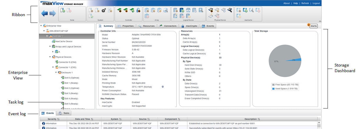Image resolution: width=364 pixels, height=129 pixels.
Task: Switch to the Tasks tab in the bottom log panel
Action: (x=64, y=113)
